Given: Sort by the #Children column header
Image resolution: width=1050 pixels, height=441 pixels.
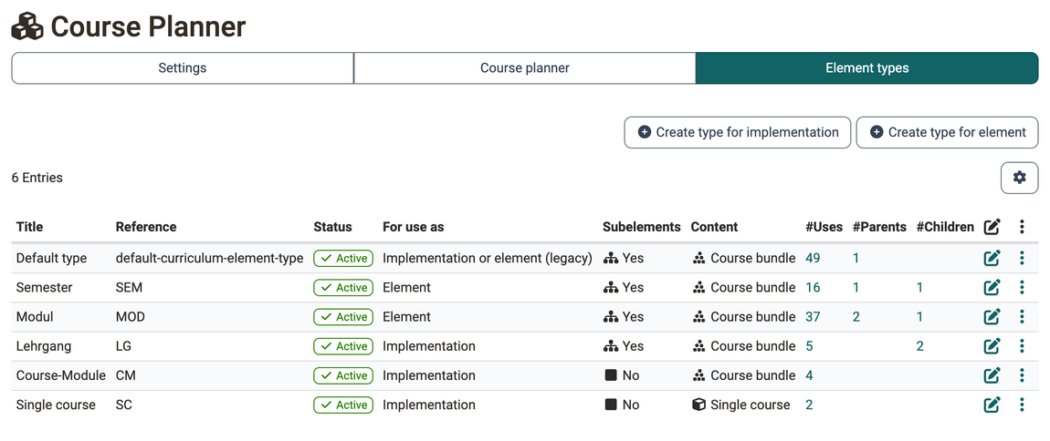Looking at the screenshot, I should [x=945, y=227].
